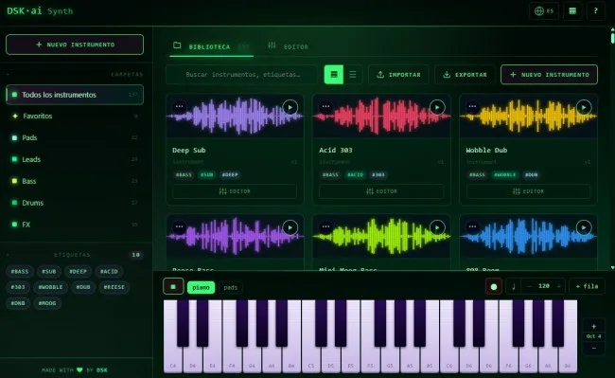Toggle the metronome note icon

[514, 287]
